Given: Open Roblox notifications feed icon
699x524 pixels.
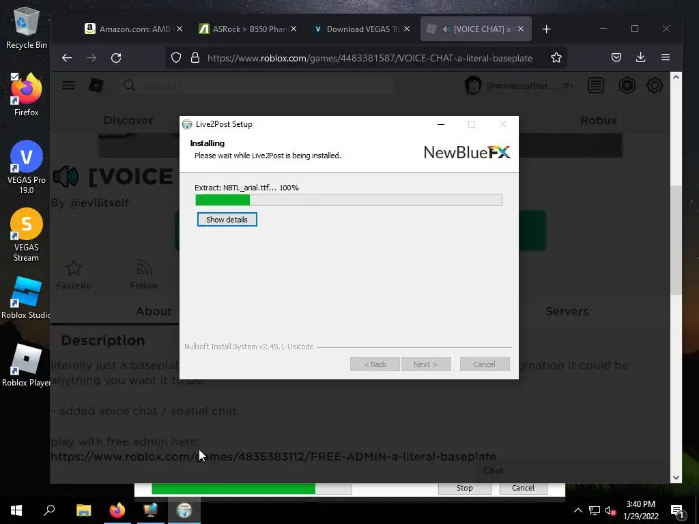Looking at the screenshot, I should 595,85.
